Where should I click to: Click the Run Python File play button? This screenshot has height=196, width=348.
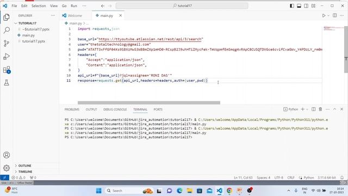324,16
